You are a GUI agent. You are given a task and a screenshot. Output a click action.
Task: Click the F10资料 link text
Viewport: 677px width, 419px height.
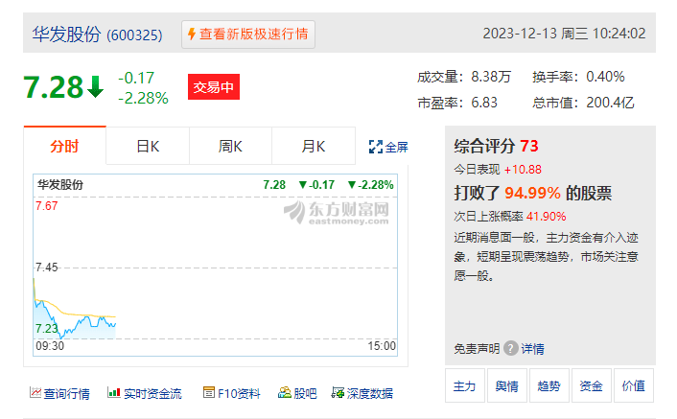coord(239,393)
